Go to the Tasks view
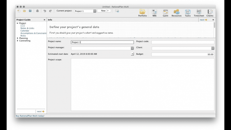Image resolution: width=231 pixels, height=130 pixels. pos(188,13)
